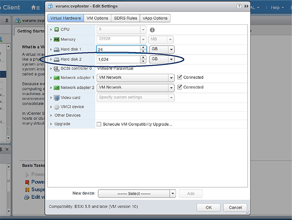This screenshot has height=220, width=292.
Task: Click the Suspend pause icon in Basic Tasks
Action: coord(27,189)
